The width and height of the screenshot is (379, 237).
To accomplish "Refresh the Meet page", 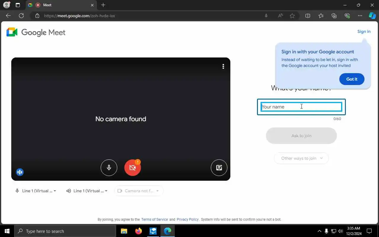I will click(x=21, y=16).
